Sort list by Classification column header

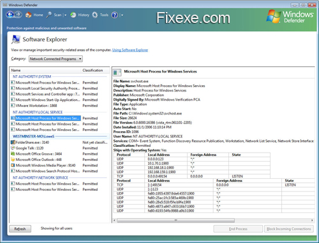coord(95,70)
